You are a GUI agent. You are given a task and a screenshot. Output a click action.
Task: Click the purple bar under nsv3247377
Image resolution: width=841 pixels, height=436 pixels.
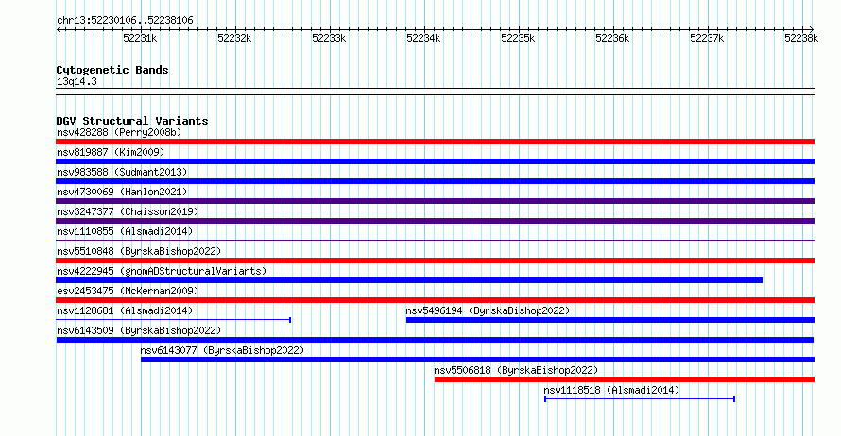[435, 221]
